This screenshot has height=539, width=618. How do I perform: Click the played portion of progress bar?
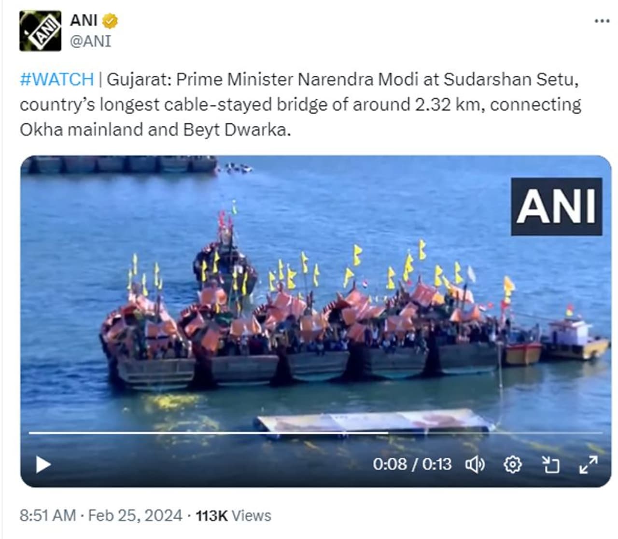tap(209, 433)
